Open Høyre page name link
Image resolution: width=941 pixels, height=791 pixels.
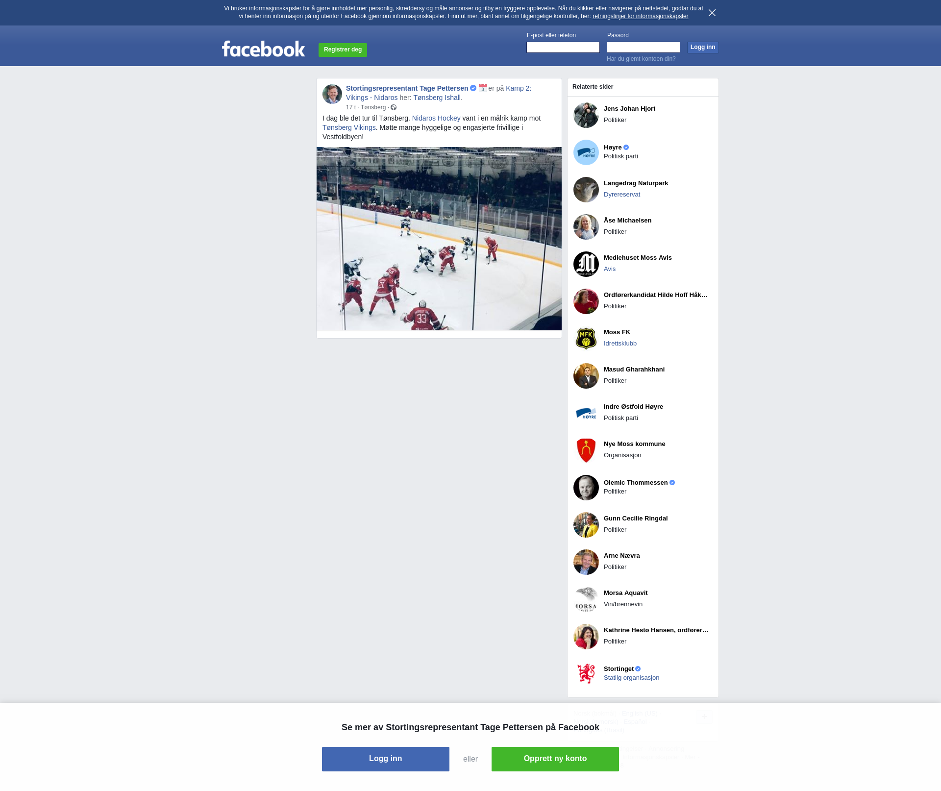click(613, 148)
